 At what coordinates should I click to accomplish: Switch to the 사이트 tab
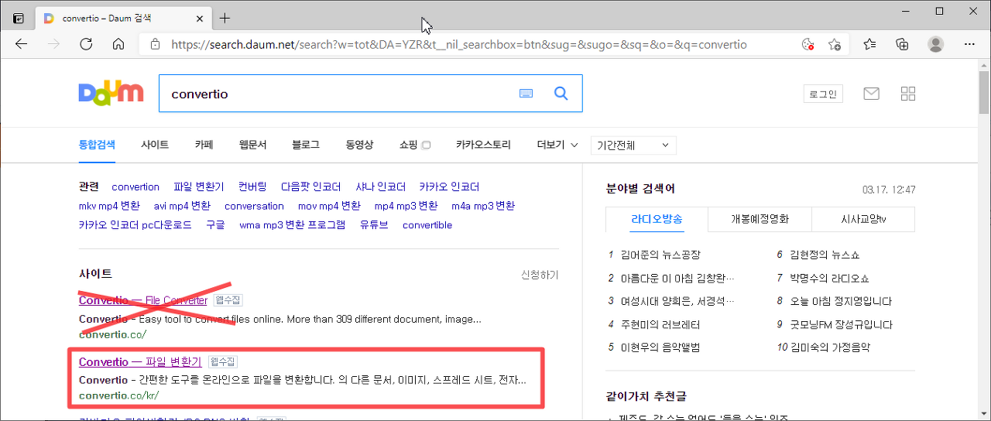tap(155, 145)
